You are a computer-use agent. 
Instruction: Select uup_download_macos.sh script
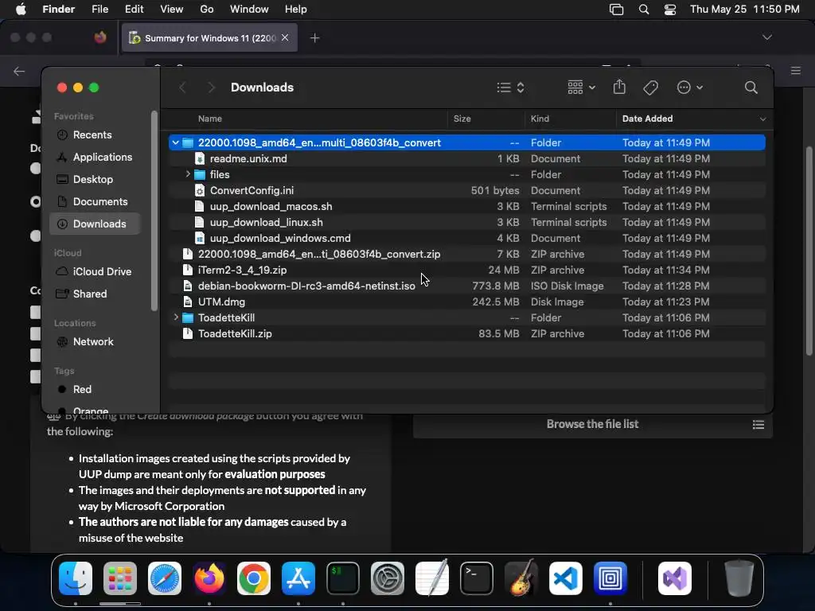point(466,206)
